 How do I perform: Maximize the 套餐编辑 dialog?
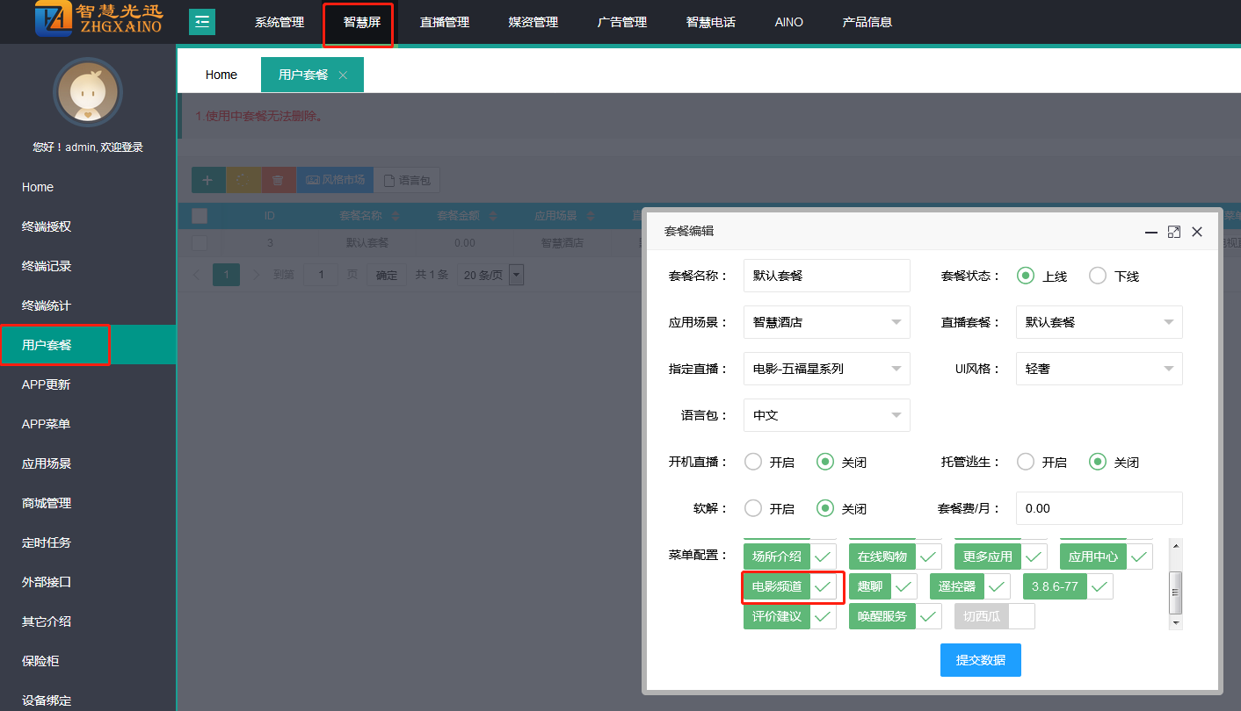click(x=1173, y=232)
